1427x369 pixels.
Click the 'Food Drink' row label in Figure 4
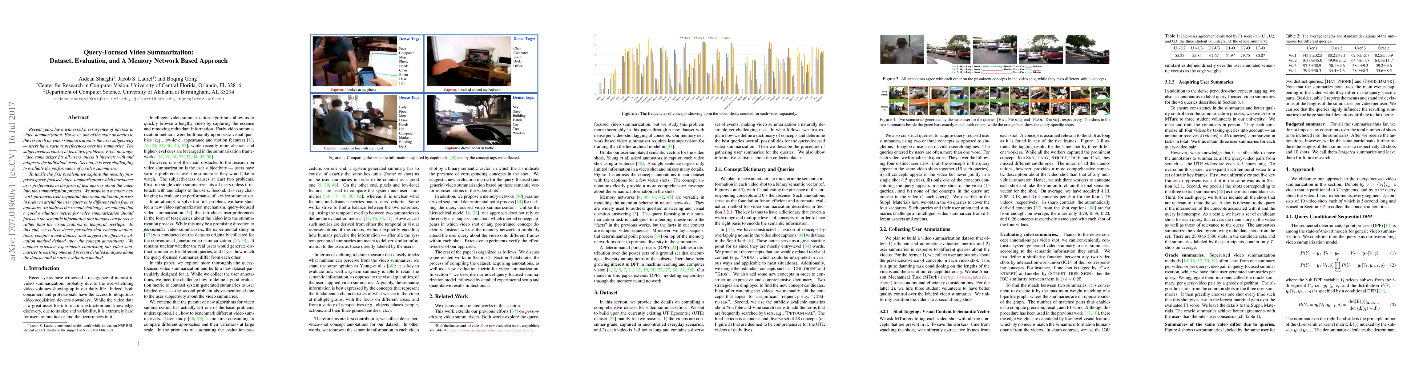pos(884,93)
